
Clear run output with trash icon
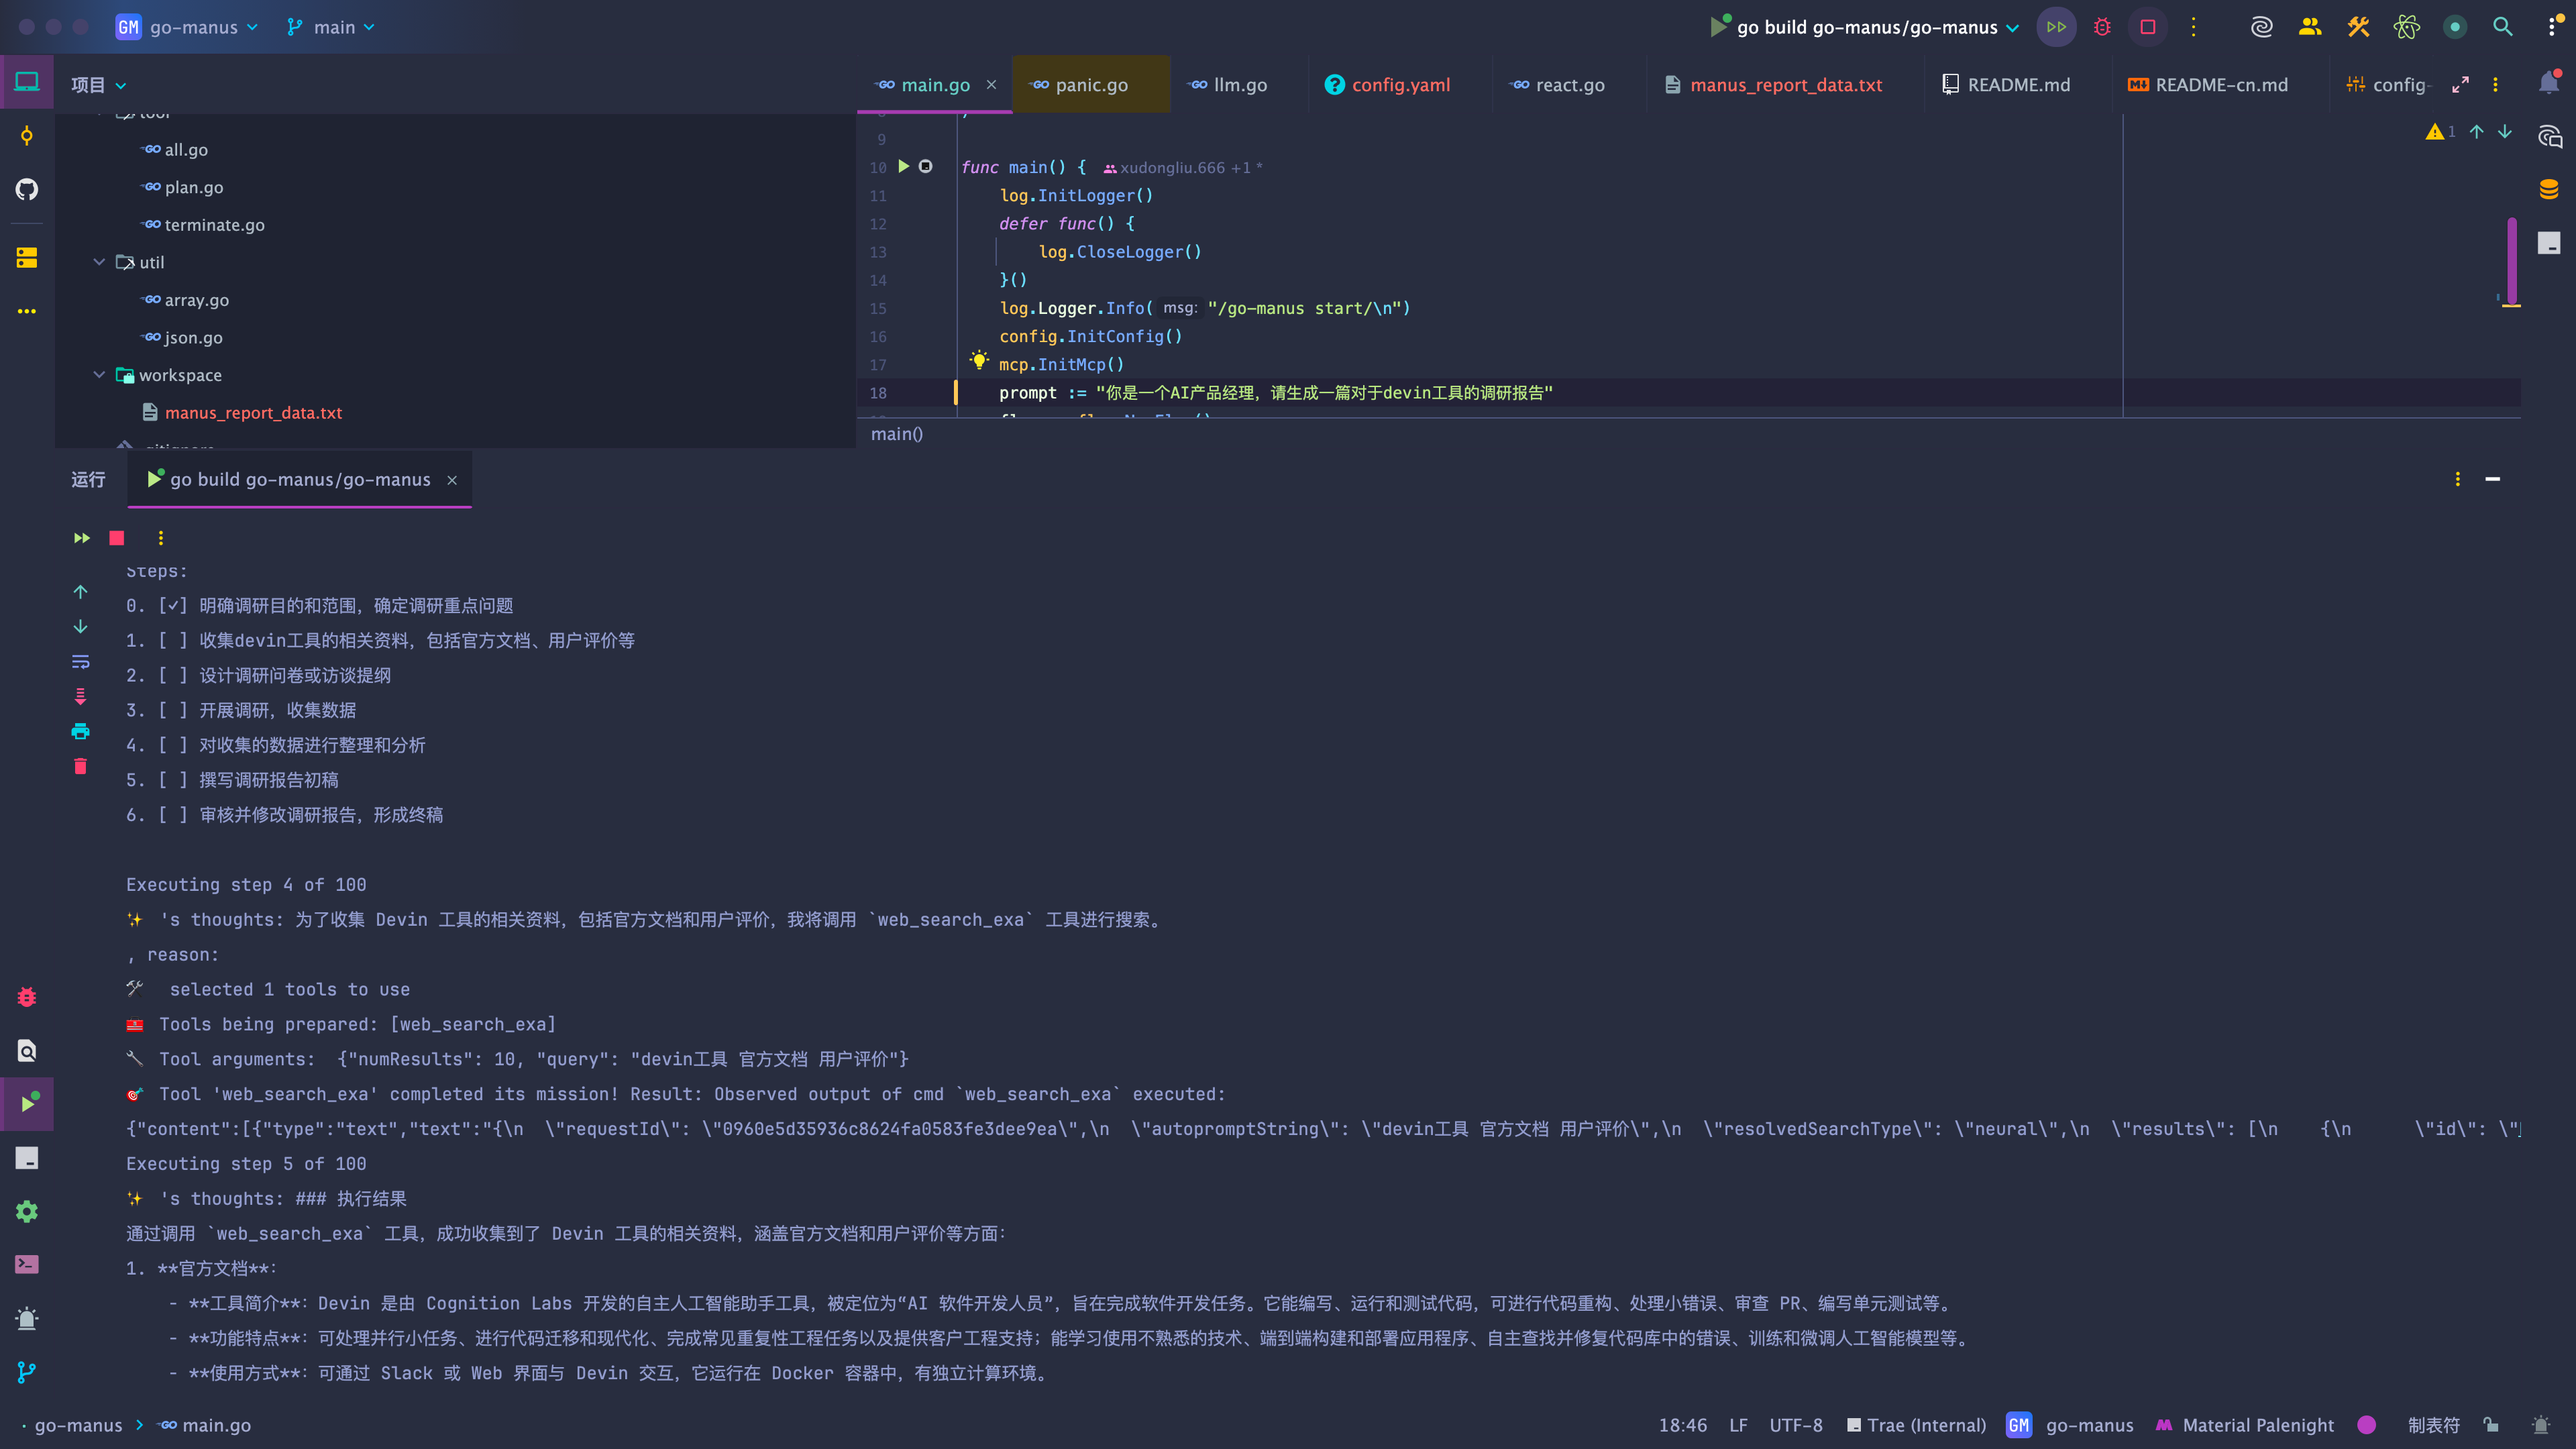pyautogui.click(x=81, y=767)
